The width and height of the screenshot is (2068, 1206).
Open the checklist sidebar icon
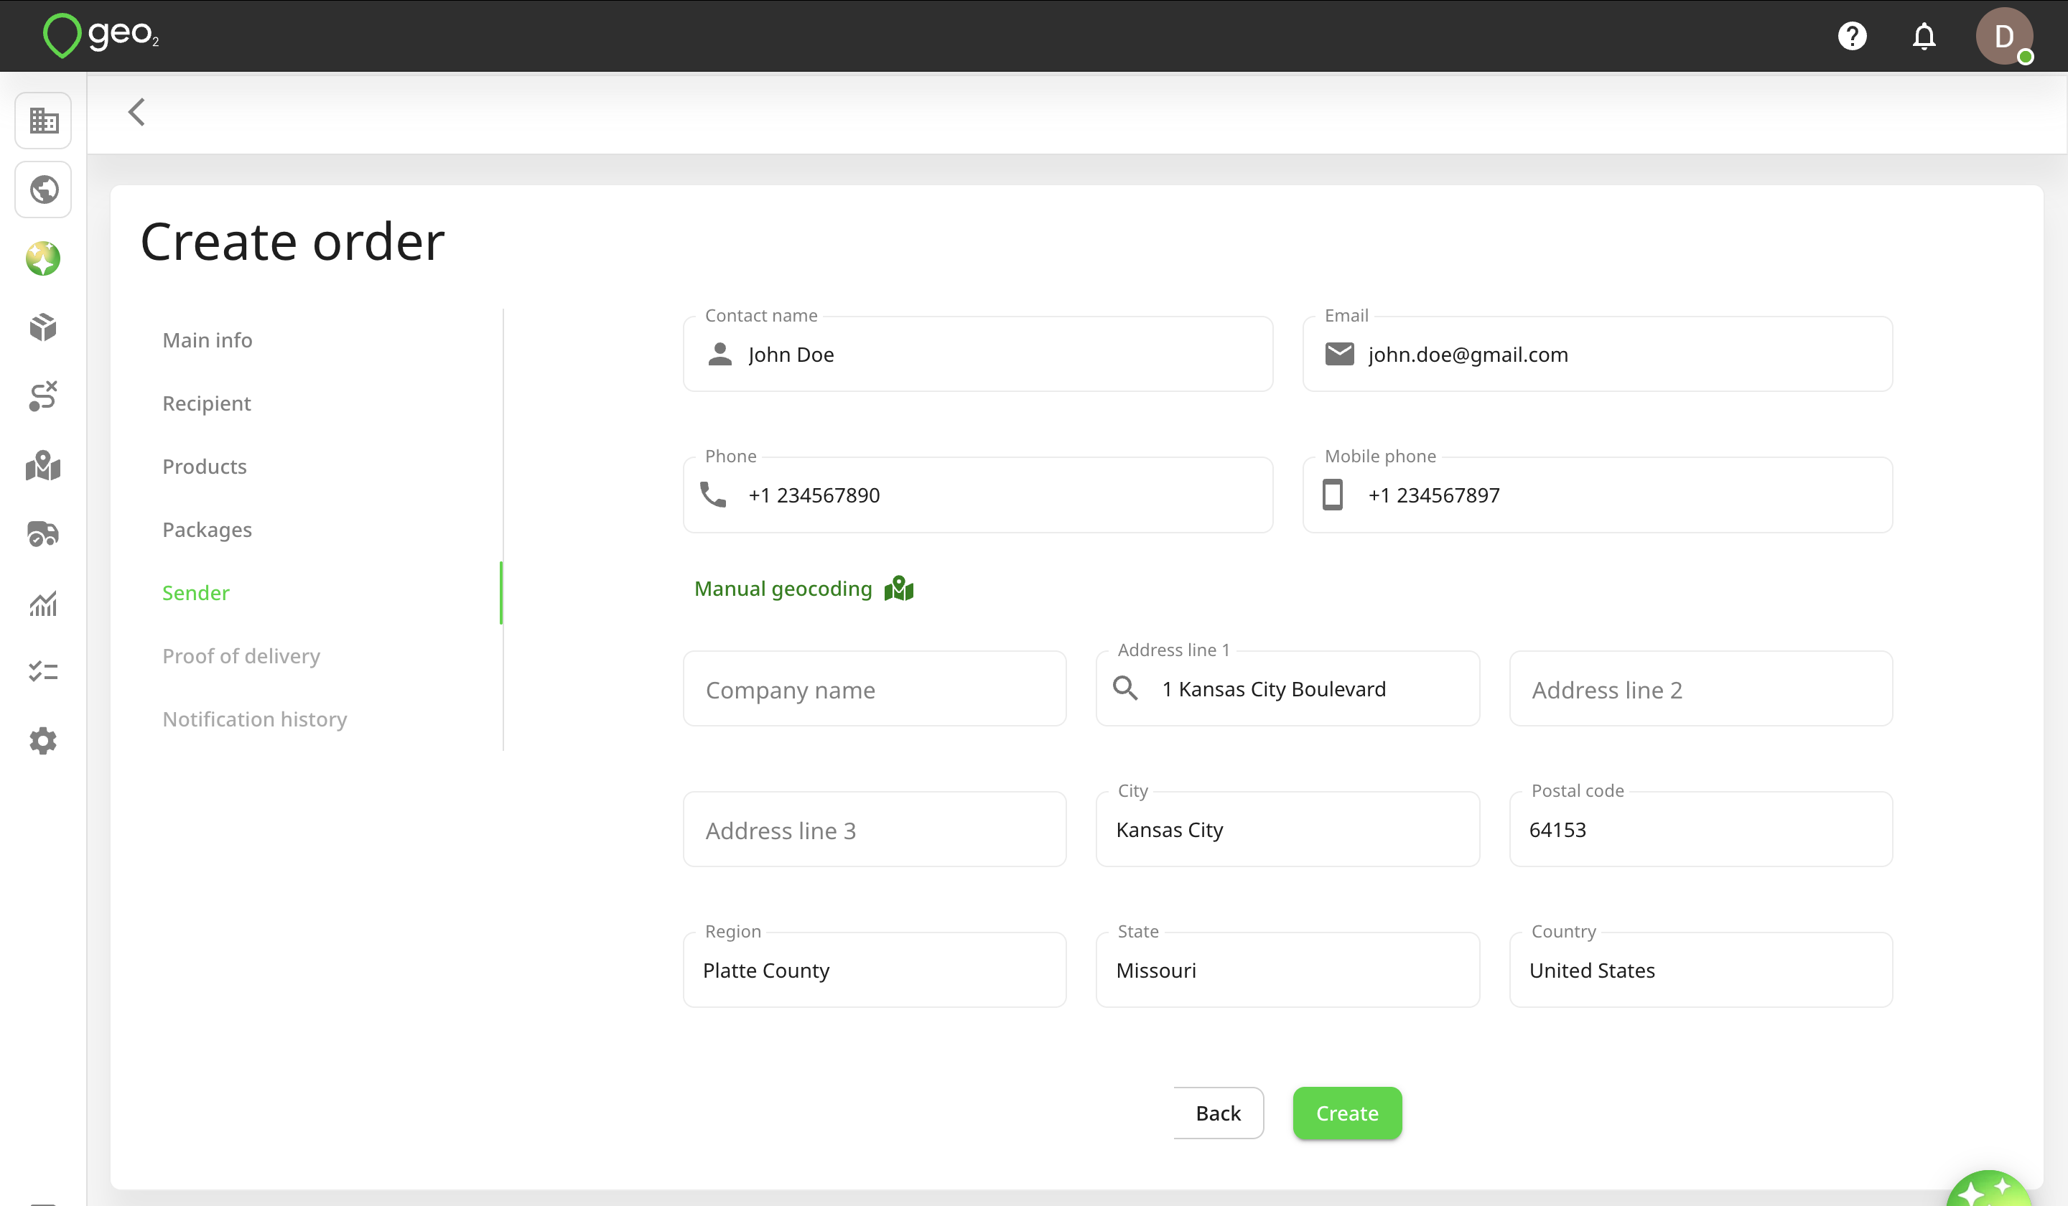click(x=44, y=672)
